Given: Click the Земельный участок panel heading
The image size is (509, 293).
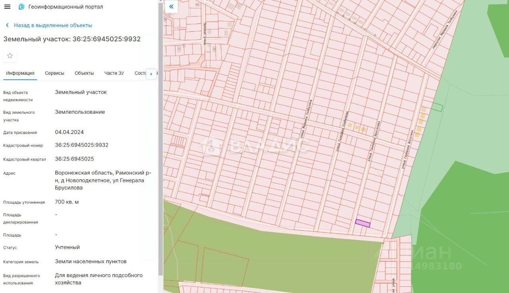Looking at the screenshot, I should [72, 39].
